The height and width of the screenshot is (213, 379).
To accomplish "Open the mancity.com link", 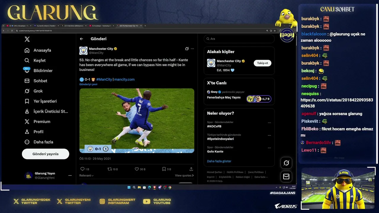I will (x=124, y=80).
